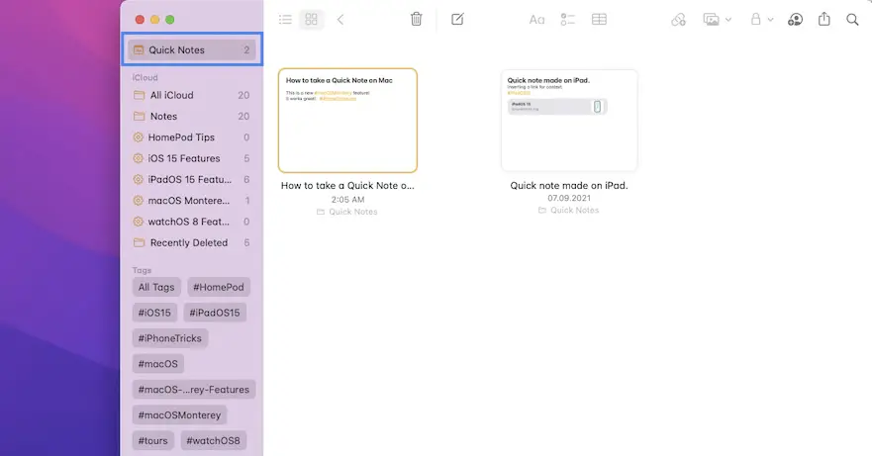Viewport: 872px width, 456px height.
Task: Filter by #macOSMonterey tag
Action: (x=179, y=414)
